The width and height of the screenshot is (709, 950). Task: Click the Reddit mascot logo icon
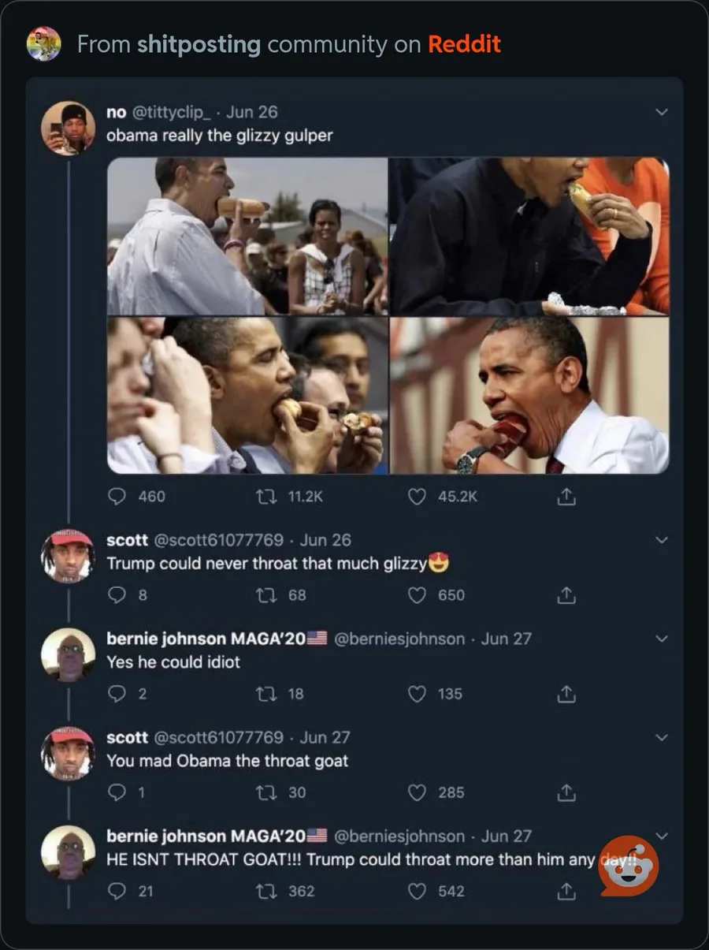[629, 866]
